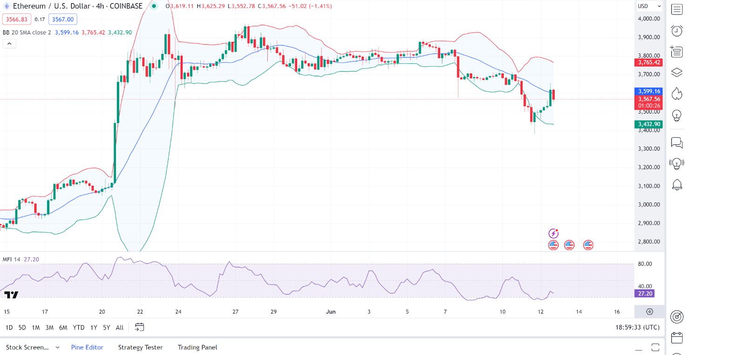Click the 18:59:33 (UTC) timezone clock
745x355 pixels.
coord(637,327)
